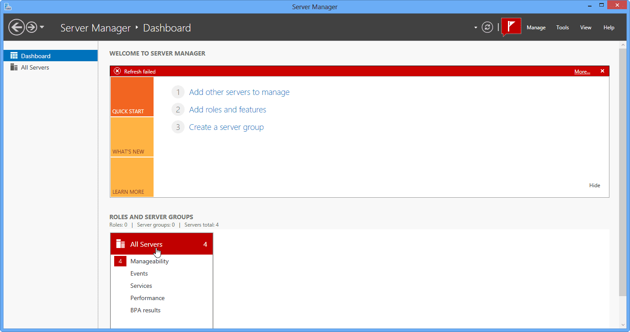Open the All Servers tile header
Viewport: 630px width, 332px height.
coord(161,244)
